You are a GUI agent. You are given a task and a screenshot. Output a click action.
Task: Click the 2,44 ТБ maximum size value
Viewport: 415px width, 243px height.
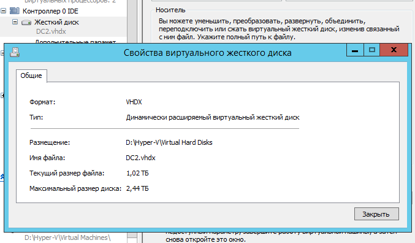click(x=137, y=188)
